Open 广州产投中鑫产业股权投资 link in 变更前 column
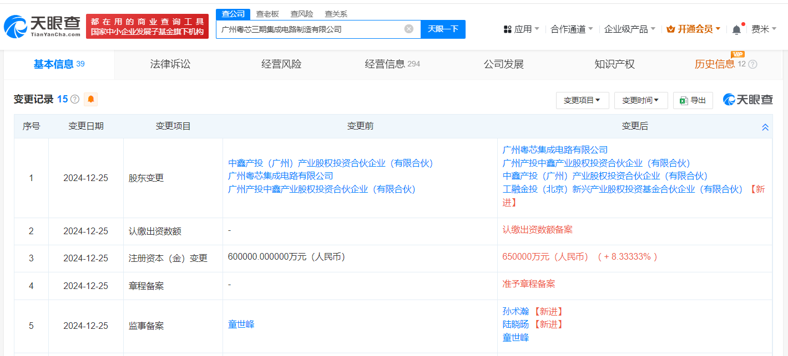 (322, 189)
